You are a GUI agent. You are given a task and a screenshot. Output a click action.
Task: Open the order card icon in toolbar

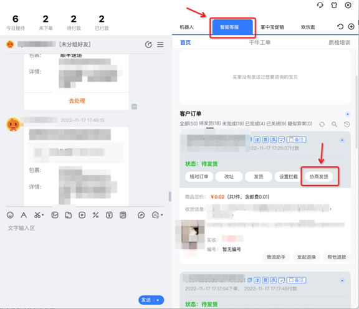pyautogui.click(x=123, y=215)
